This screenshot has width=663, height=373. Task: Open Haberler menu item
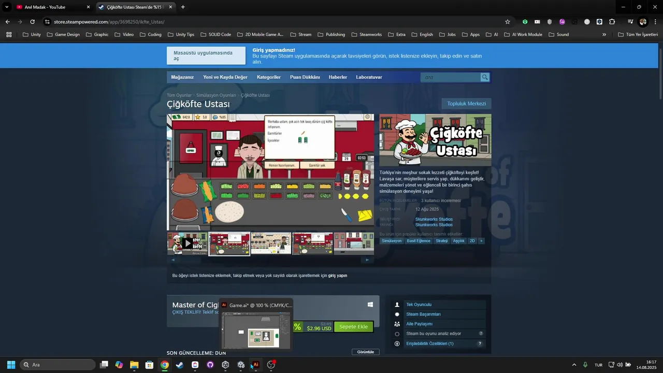(338, 77)
